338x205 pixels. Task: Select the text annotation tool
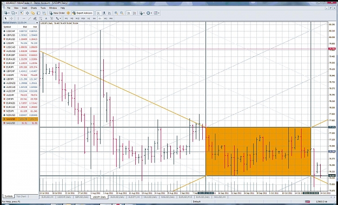pyautogui.click(x=46, y=18)
